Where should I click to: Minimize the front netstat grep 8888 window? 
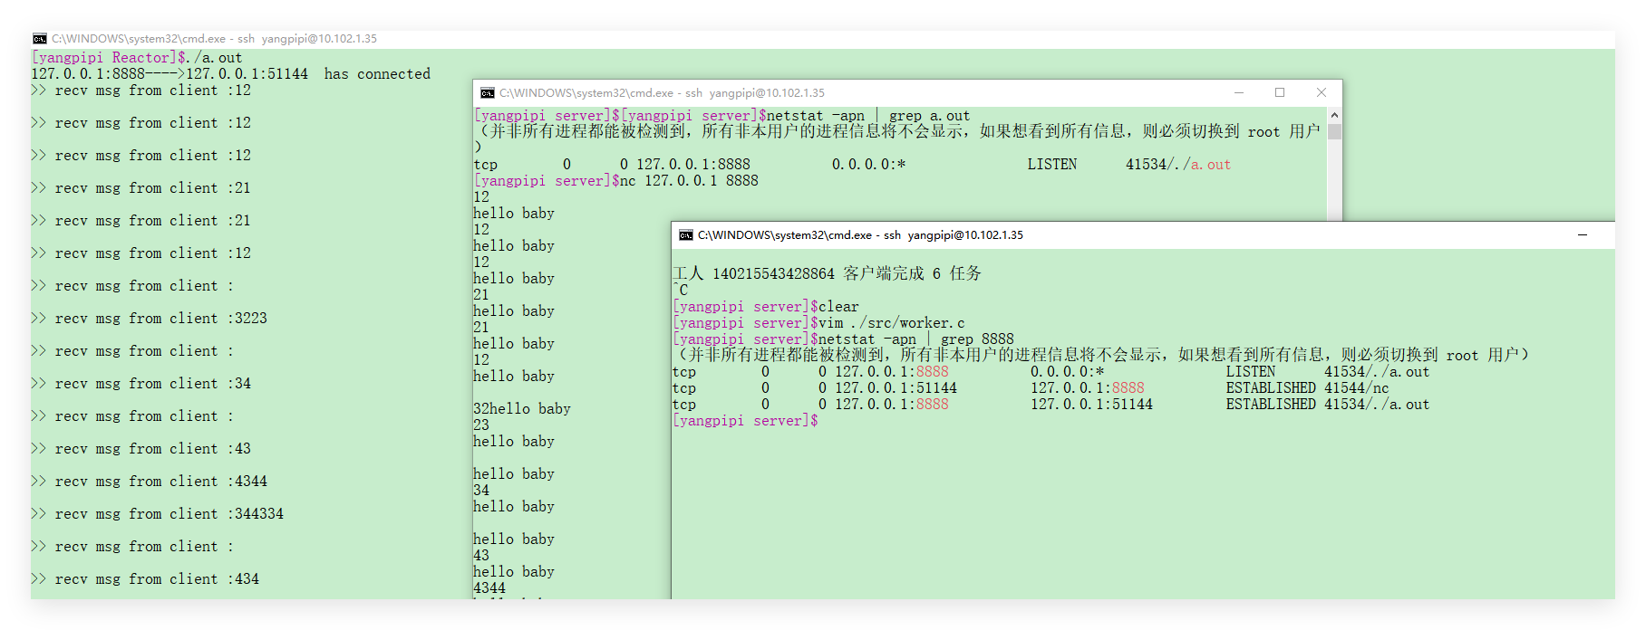[1583, 235]
